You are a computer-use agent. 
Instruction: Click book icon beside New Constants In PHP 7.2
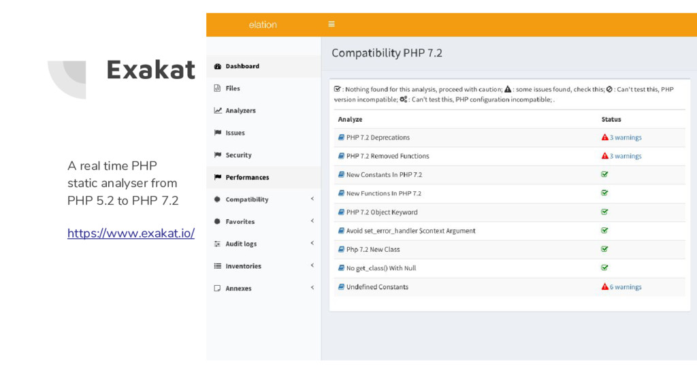click(341, 175)
